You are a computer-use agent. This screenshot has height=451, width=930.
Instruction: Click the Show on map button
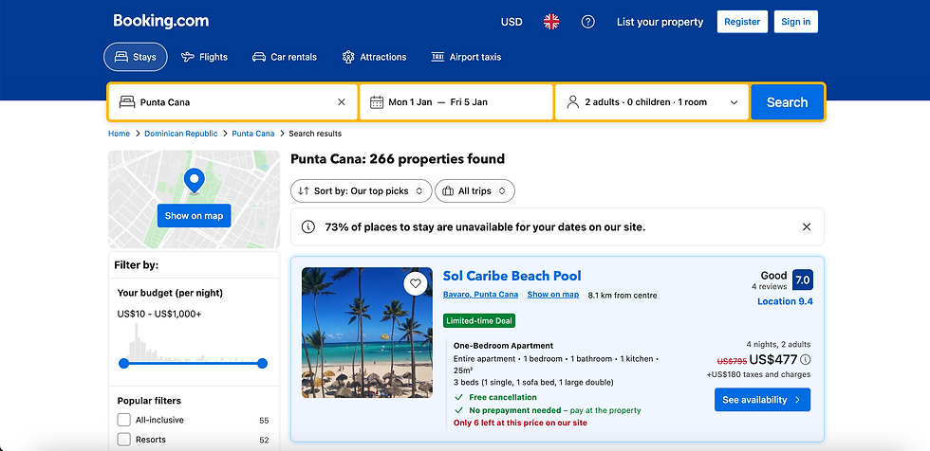click(x=194, y=215)
